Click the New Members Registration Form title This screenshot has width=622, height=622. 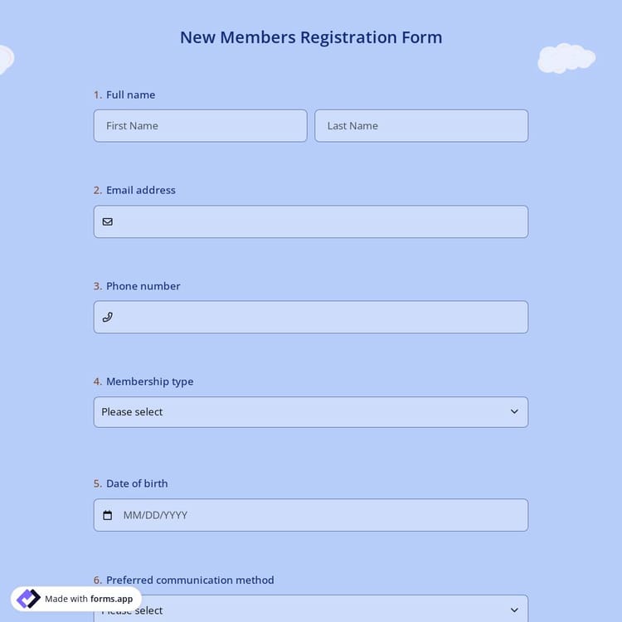(311, 37)
